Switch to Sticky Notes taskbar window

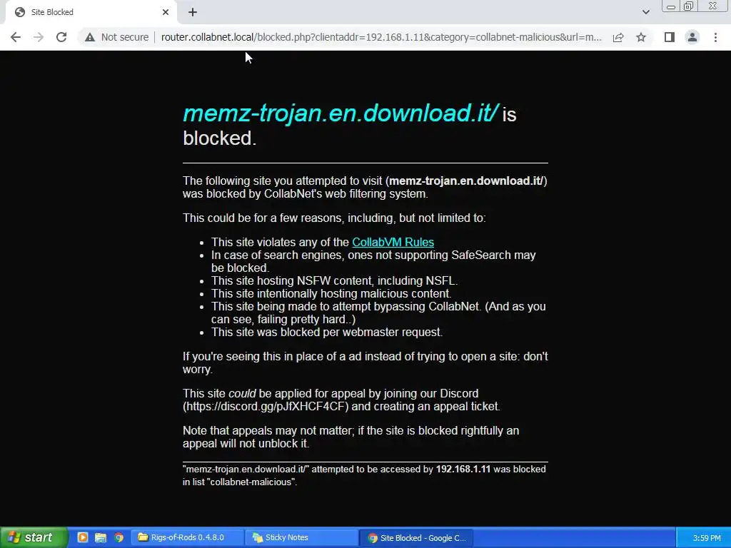pos(302,537)
